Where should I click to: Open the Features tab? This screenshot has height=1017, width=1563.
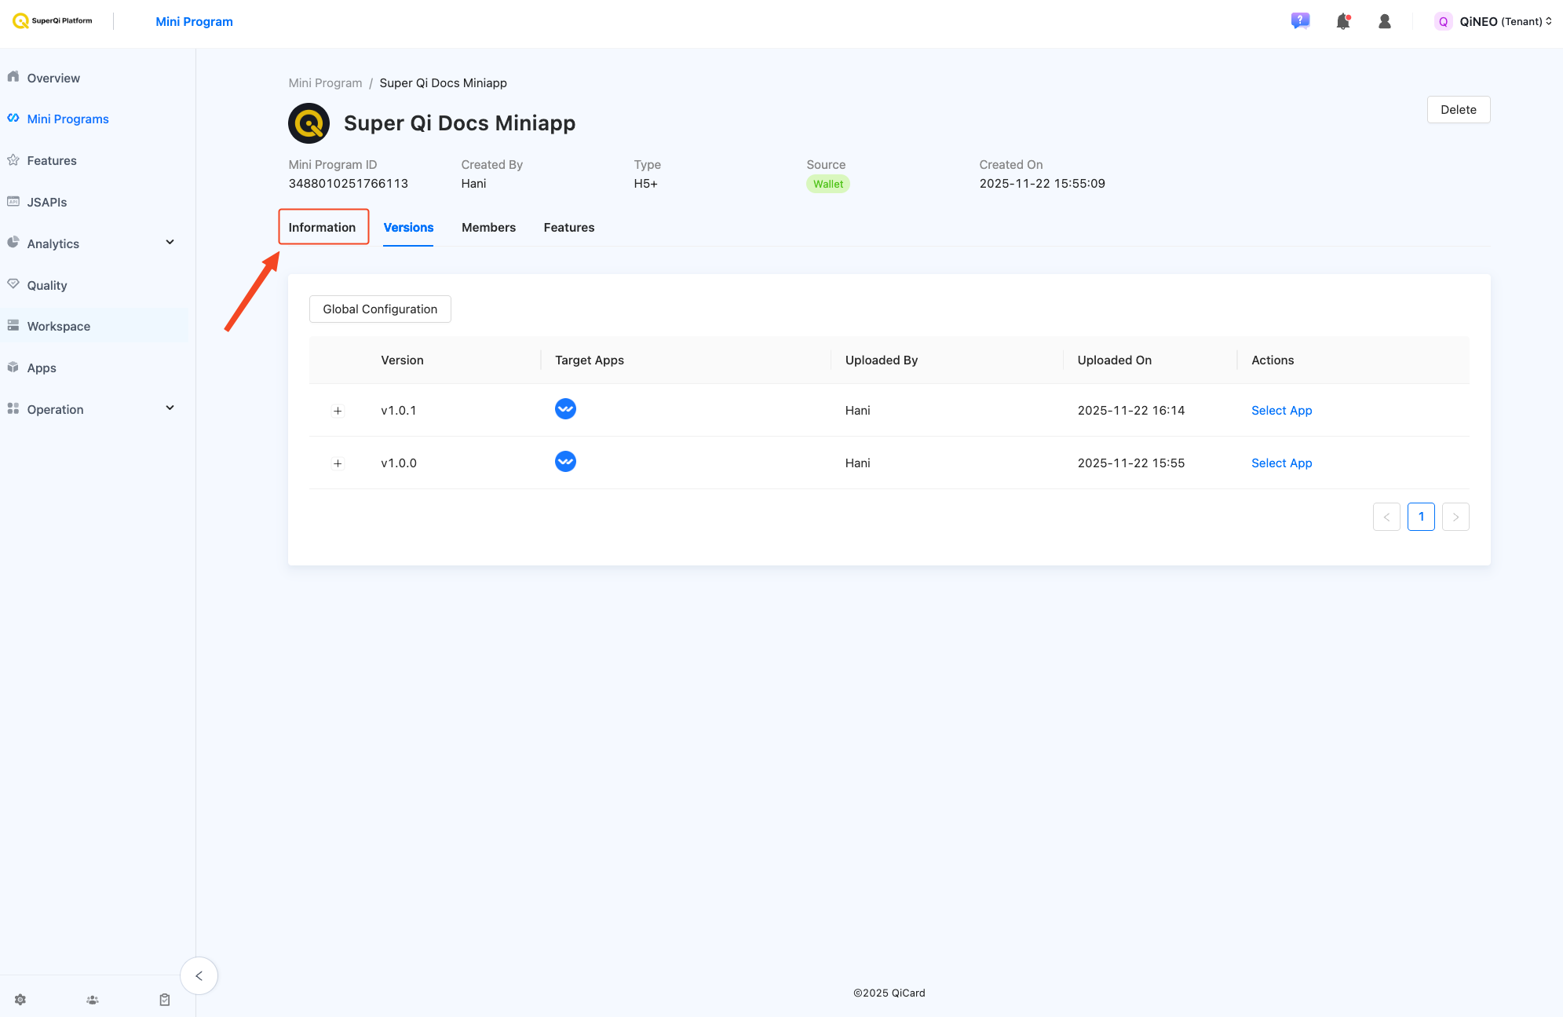569,228
